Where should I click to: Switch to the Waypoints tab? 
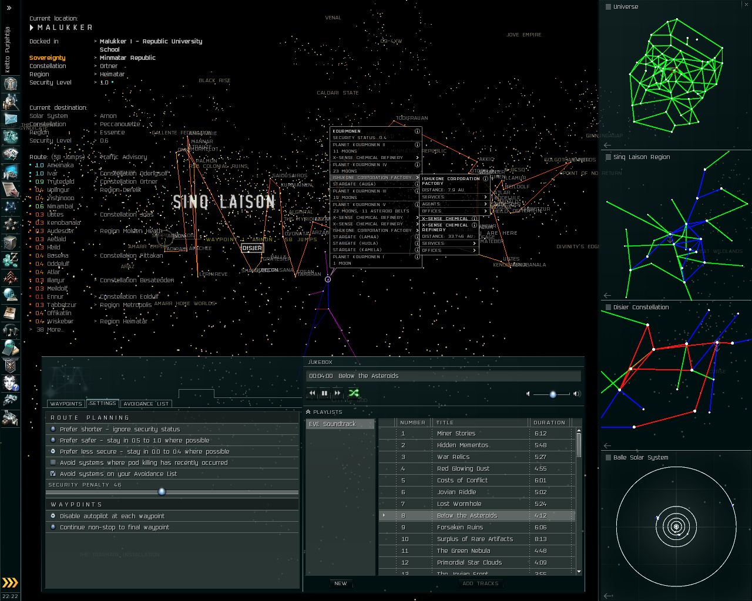pyautogui.click(x=66, y=404)
